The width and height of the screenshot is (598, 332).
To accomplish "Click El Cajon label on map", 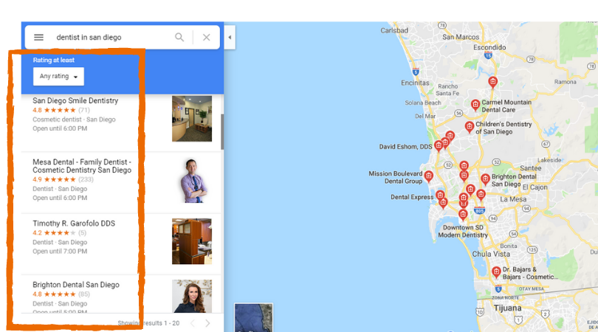I will pos(535,187).
